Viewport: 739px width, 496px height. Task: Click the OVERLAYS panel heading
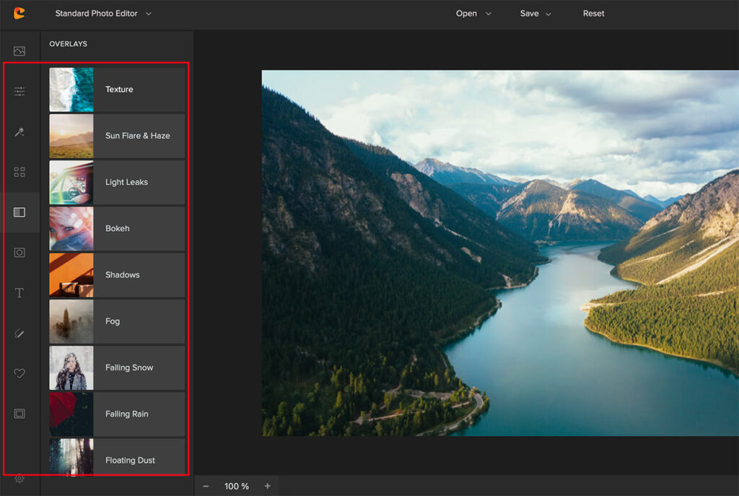(x=68, y=44)
